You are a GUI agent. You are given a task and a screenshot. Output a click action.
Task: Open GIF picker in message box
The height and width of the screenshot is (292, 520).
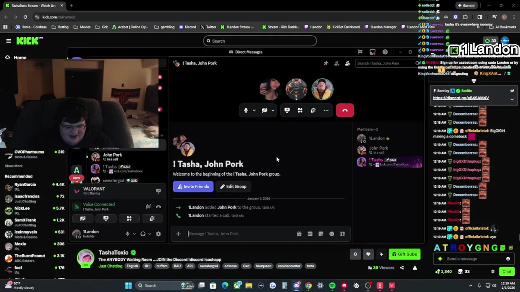[310, 234]
